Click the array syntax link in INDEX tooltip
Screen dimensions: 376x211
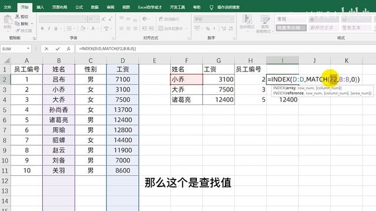[291, 88]
